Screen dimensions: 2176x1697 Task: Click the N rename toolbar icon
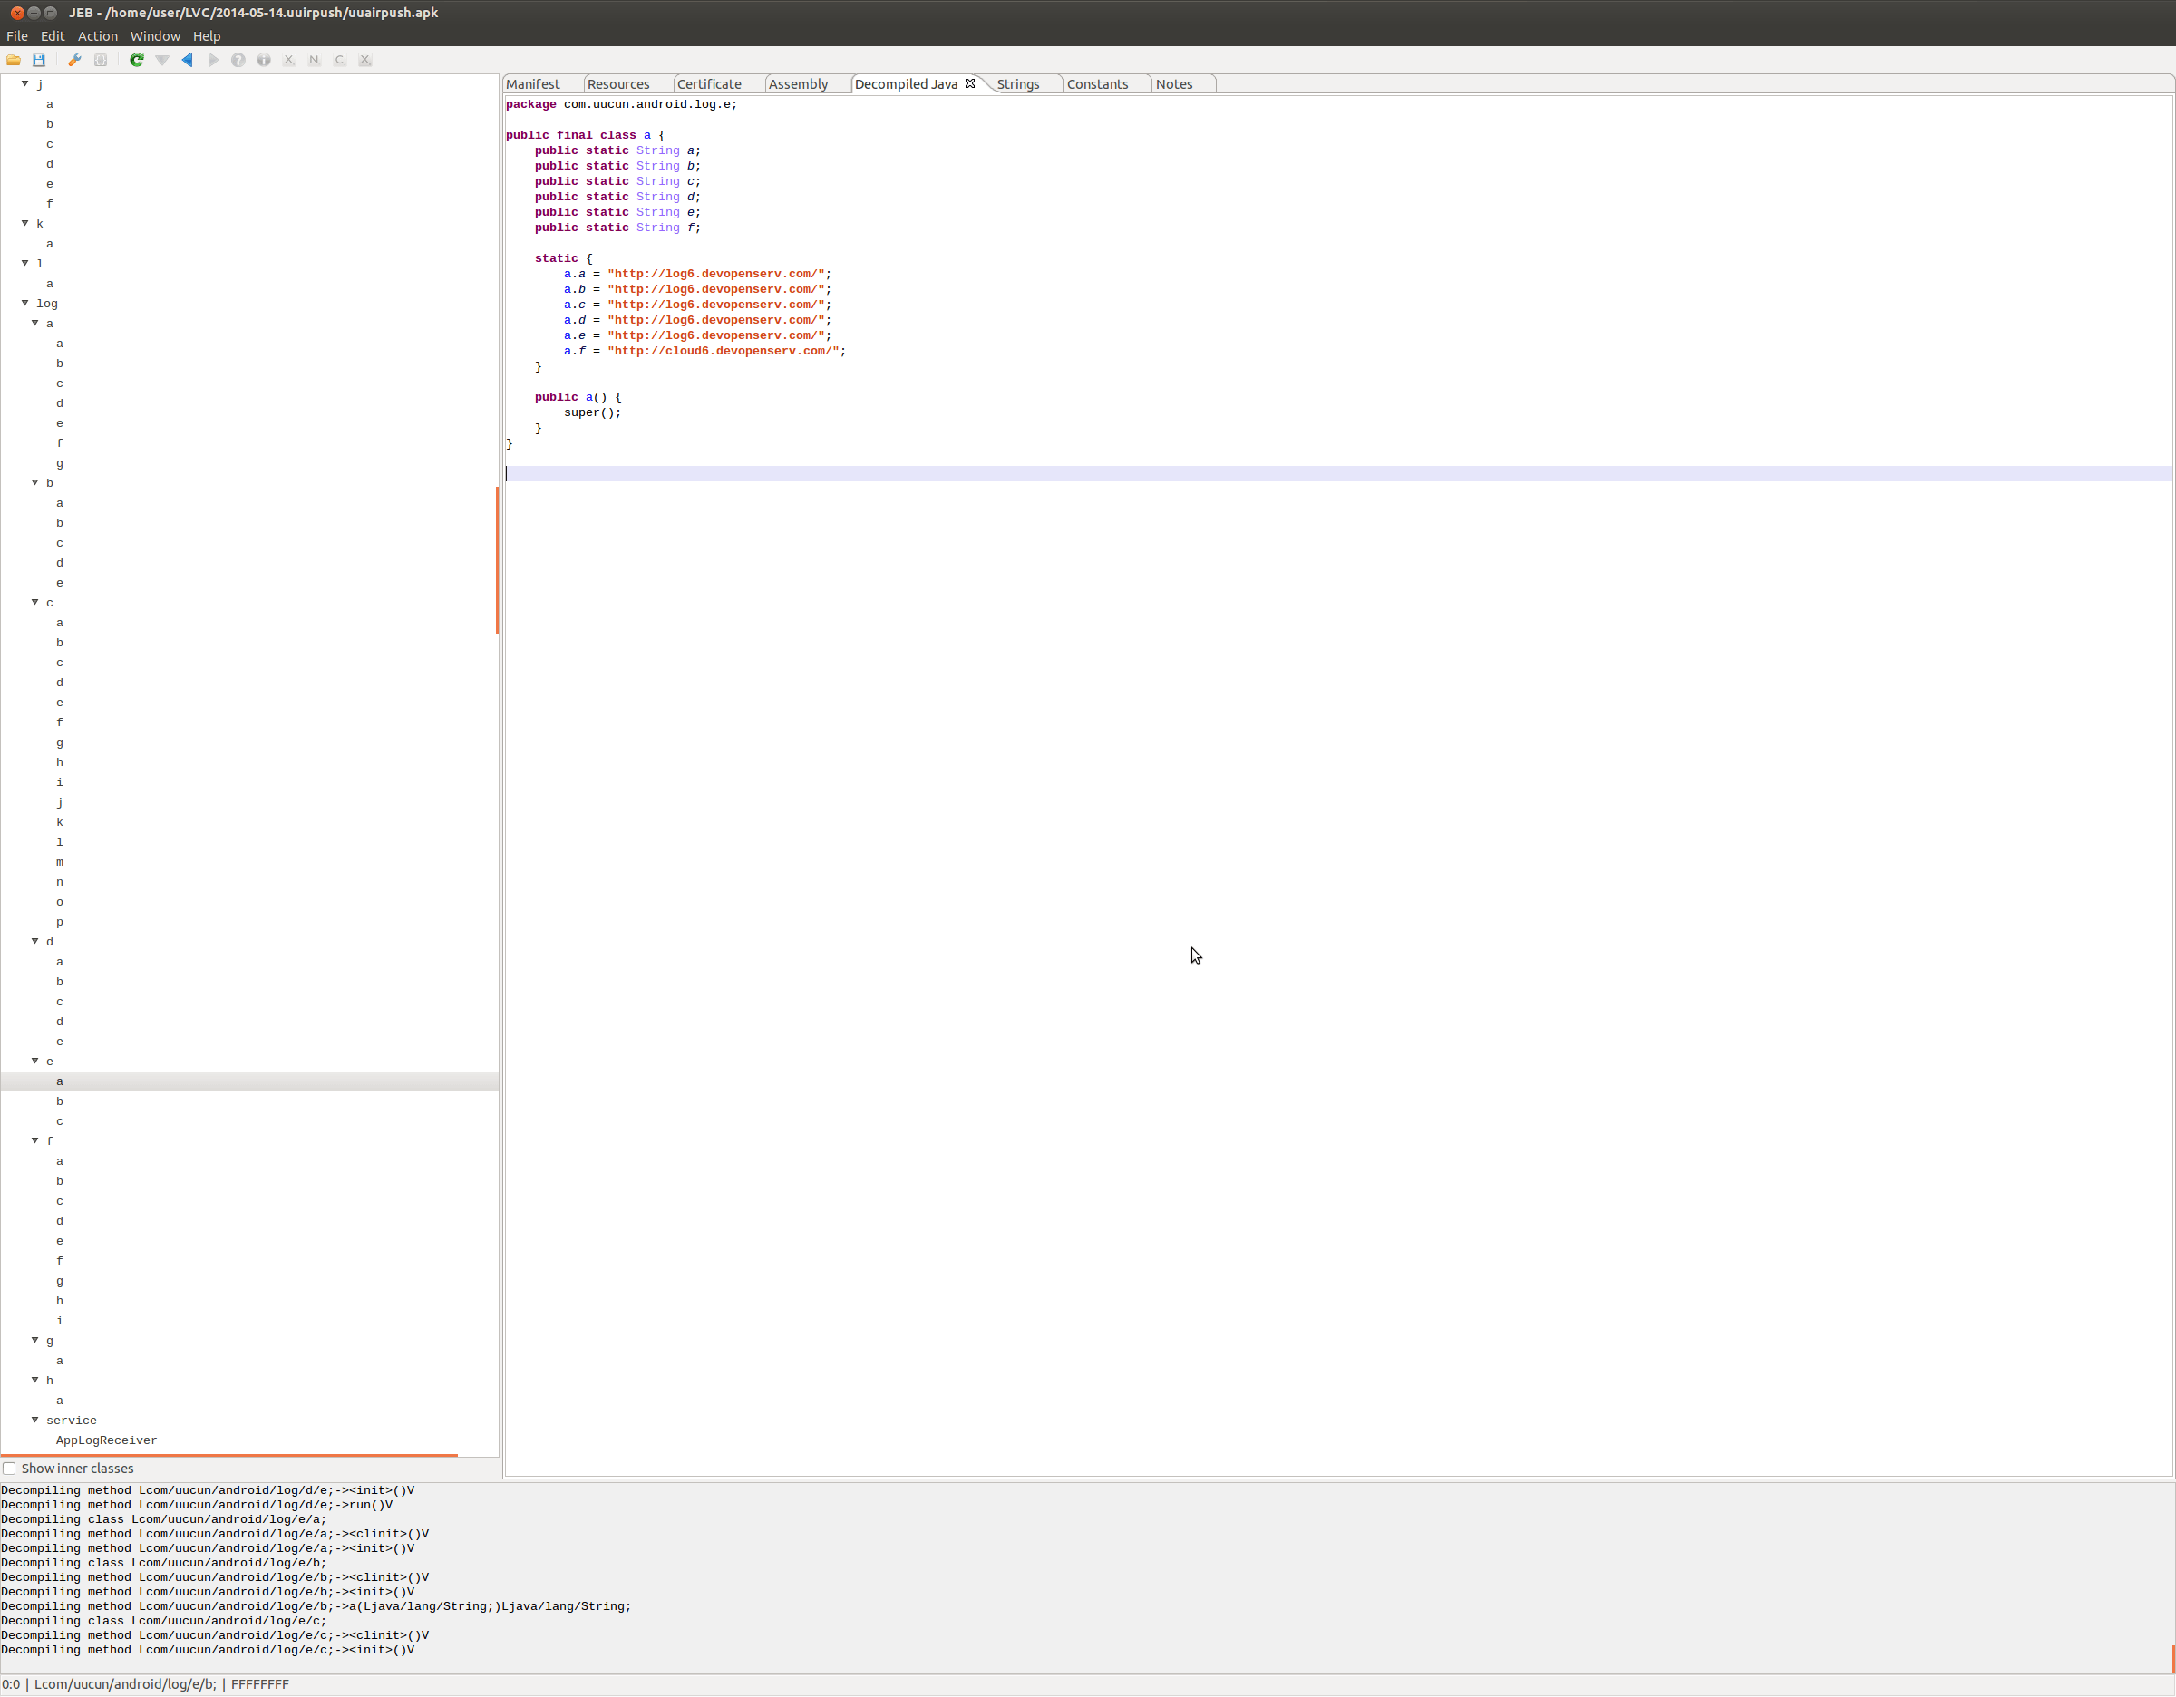[x=314, y=61]
